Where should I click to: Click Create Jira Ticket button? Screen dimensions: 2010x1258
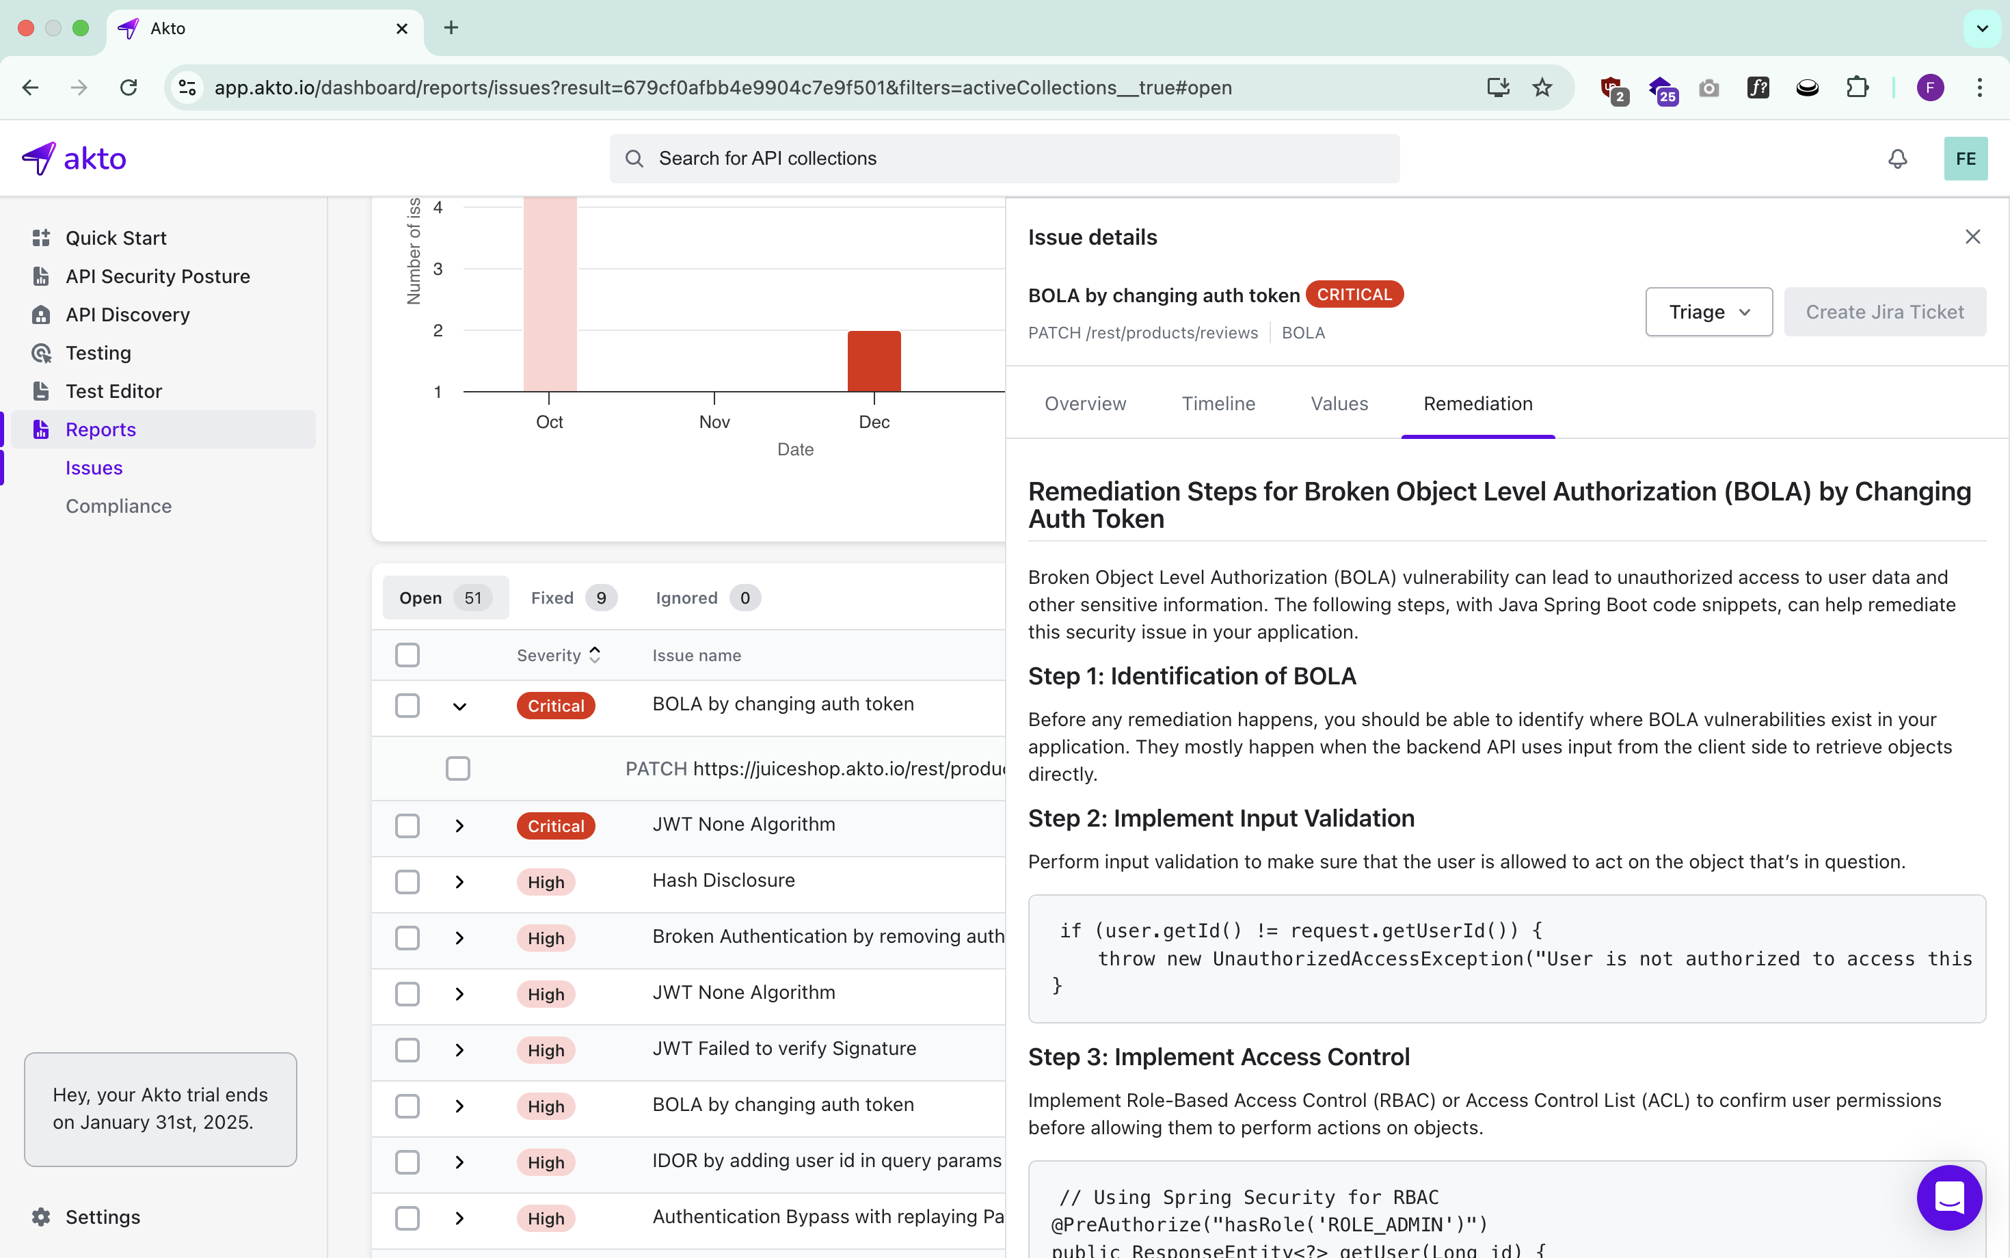1884,312
